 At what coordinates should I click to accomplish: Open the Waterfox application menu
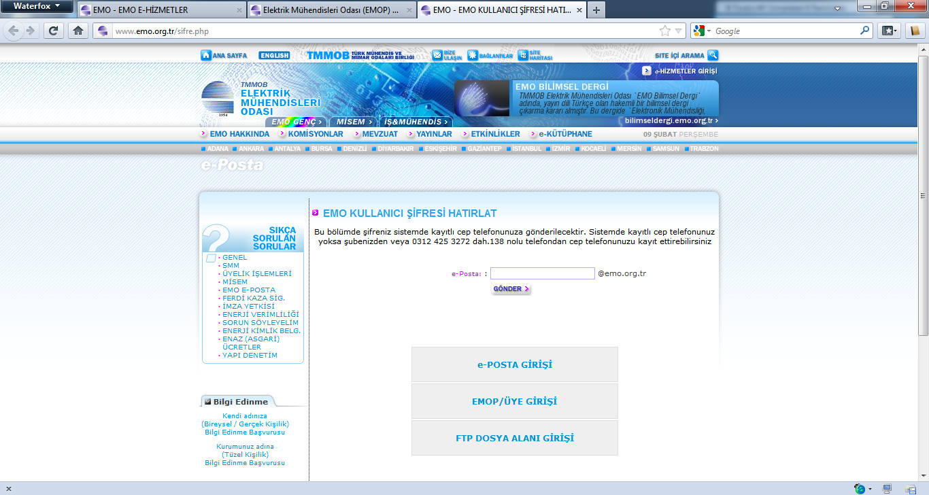(x=37, y=6)
